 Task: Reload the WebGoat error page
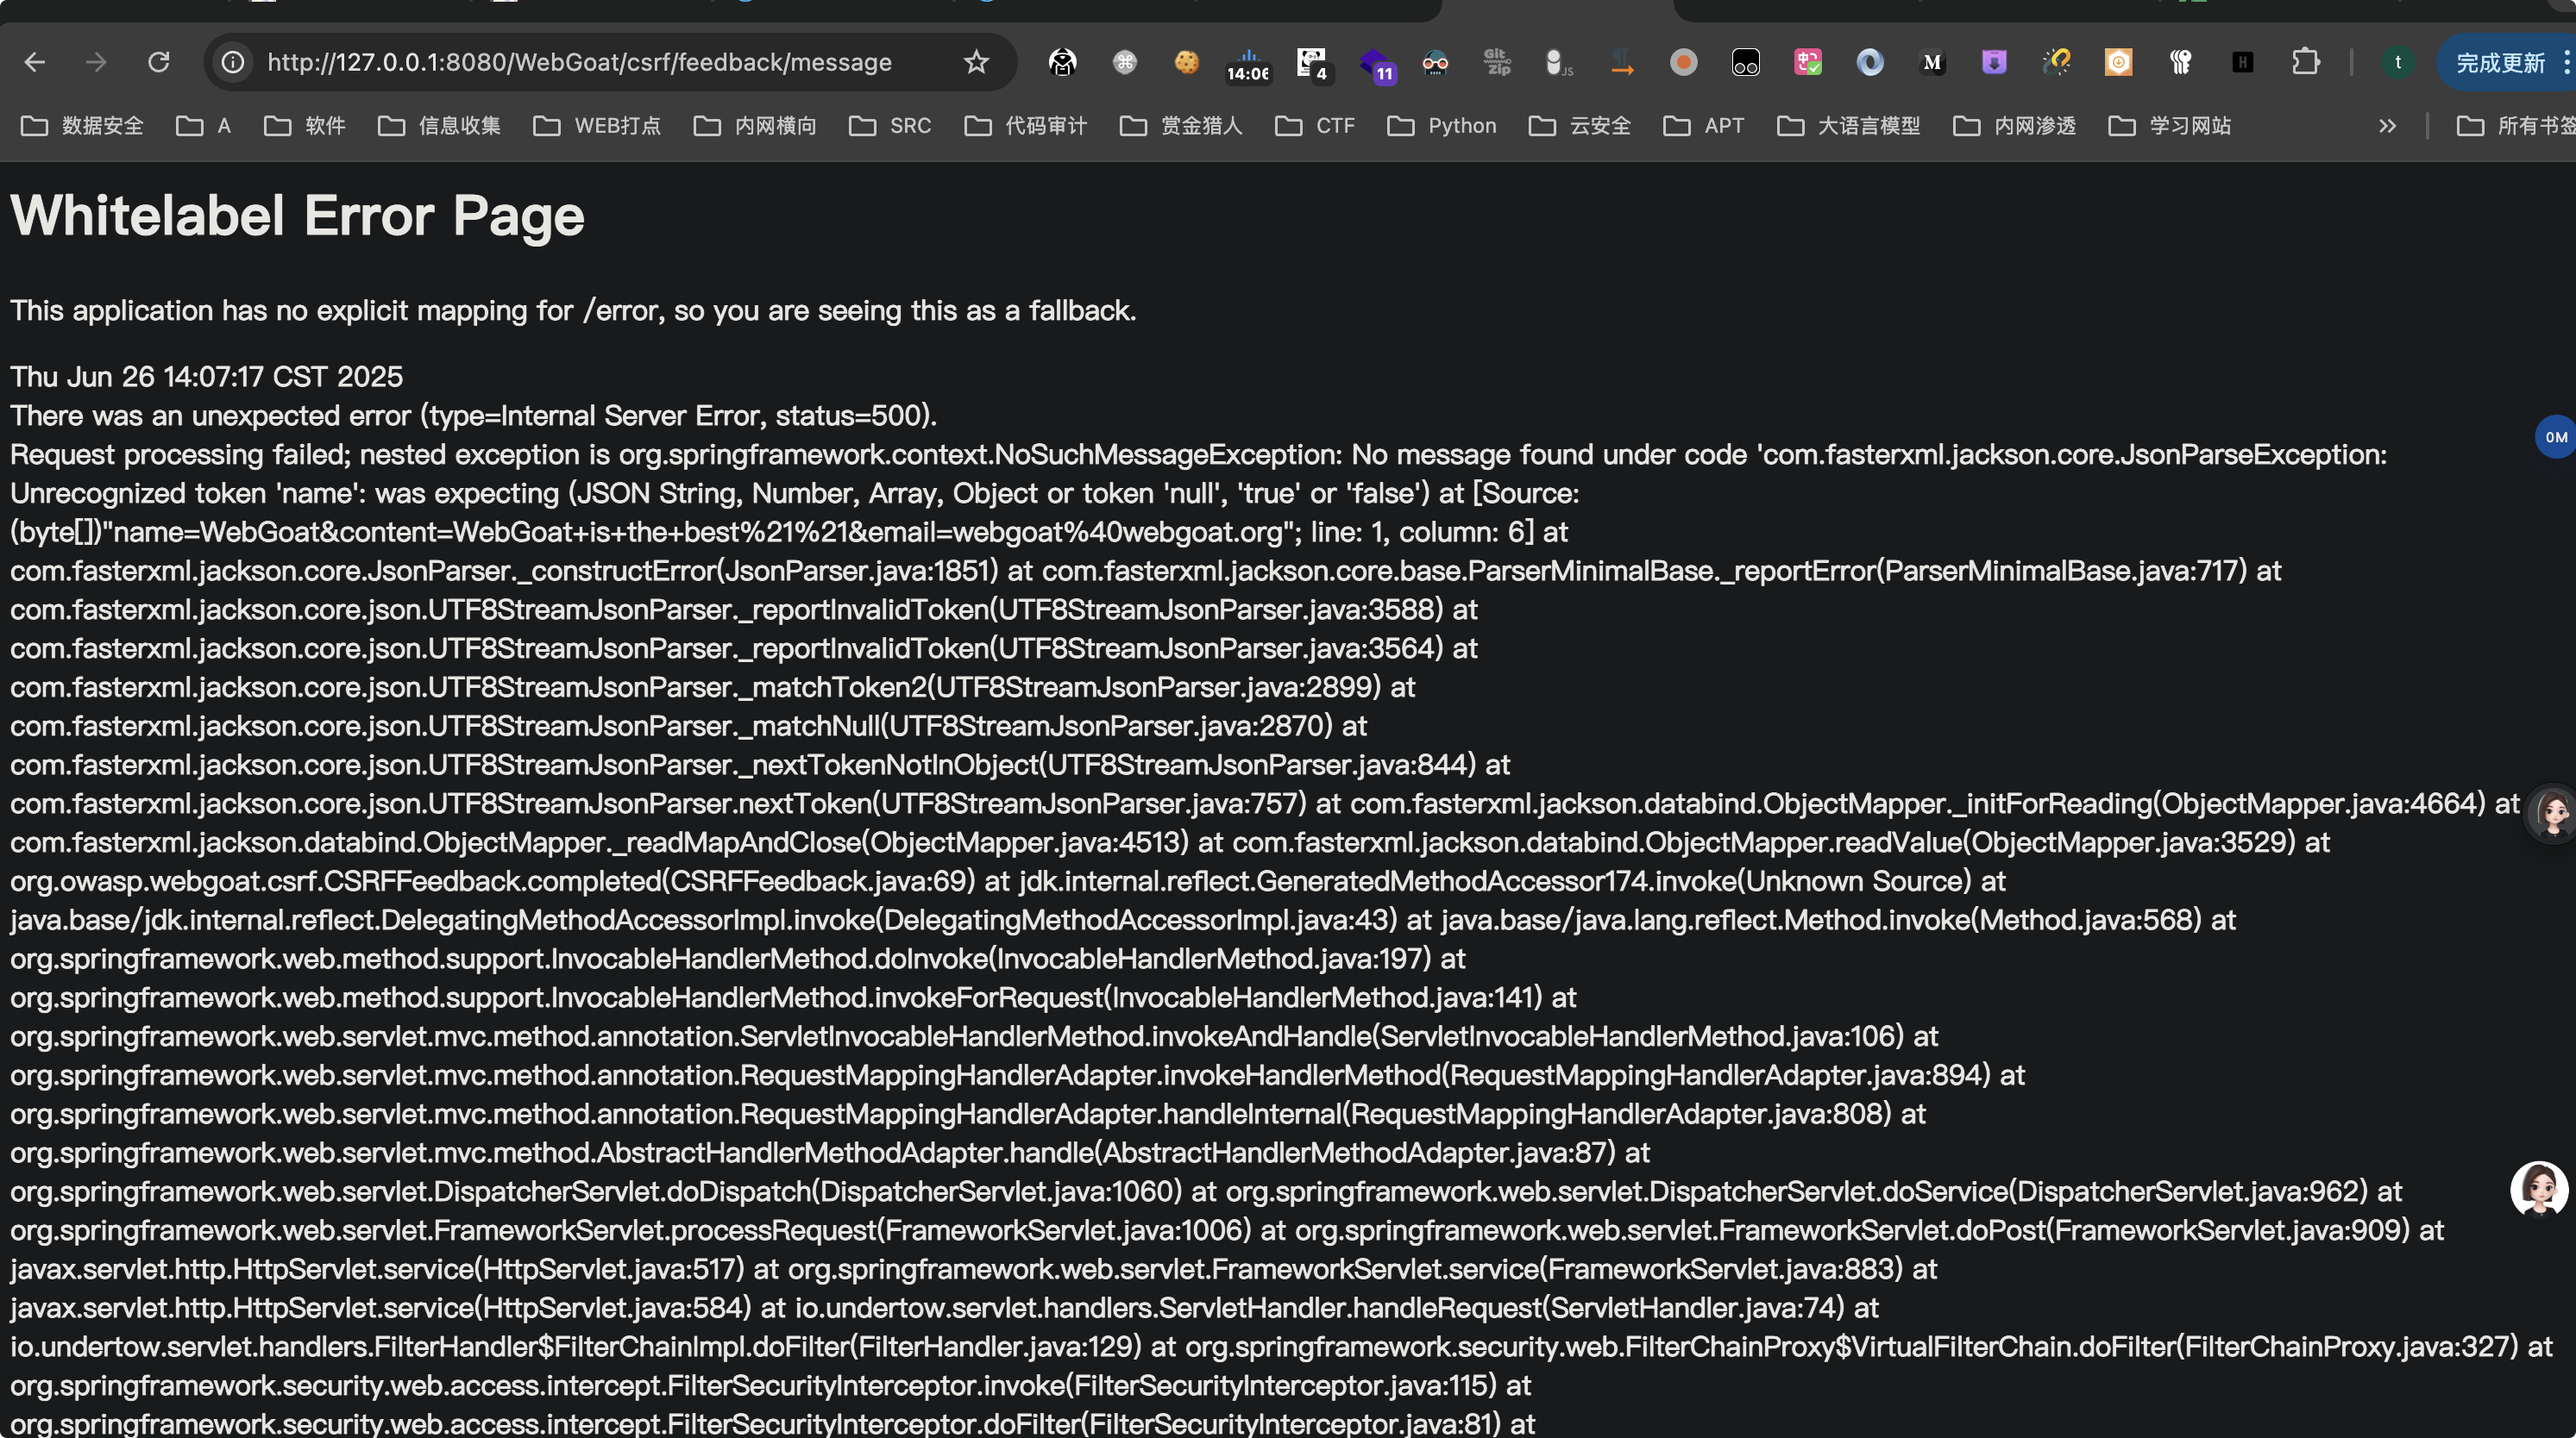pyautogui.click(x=158, y=62)
